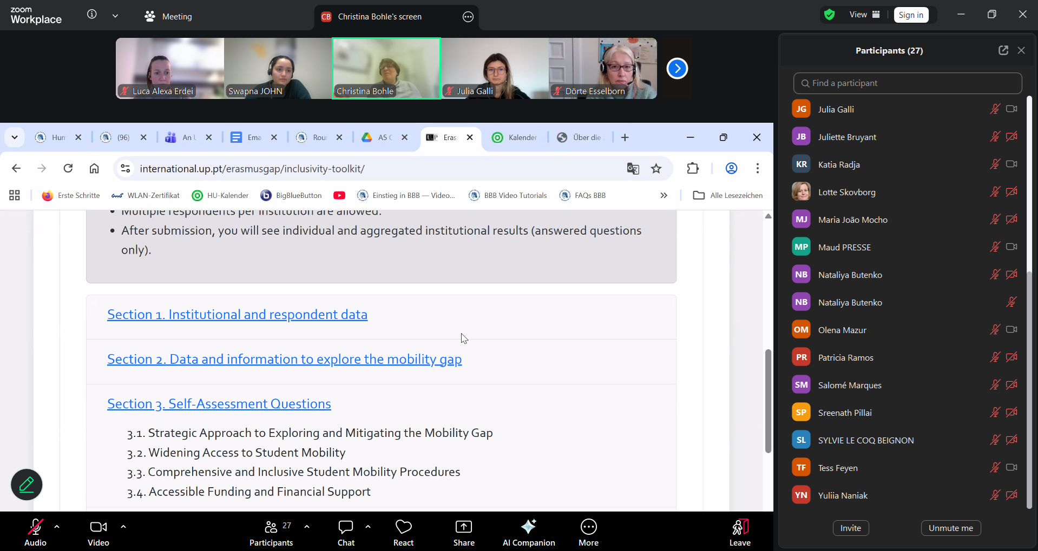Click the green annotation pencil button

(x=27, y=484)
